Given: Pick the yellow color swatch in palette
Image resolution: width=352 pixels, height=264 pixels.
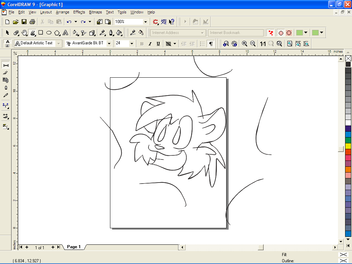Looking at the screenshot, I should click(x=348, y=146).
